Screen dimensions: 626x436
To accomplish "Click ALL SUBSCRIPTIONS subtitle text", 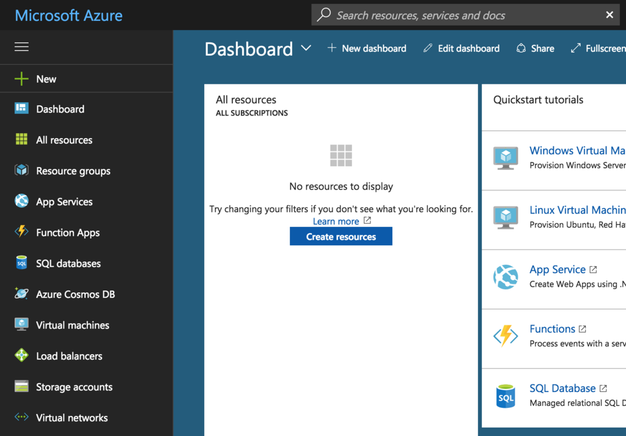I will point(251,113).
